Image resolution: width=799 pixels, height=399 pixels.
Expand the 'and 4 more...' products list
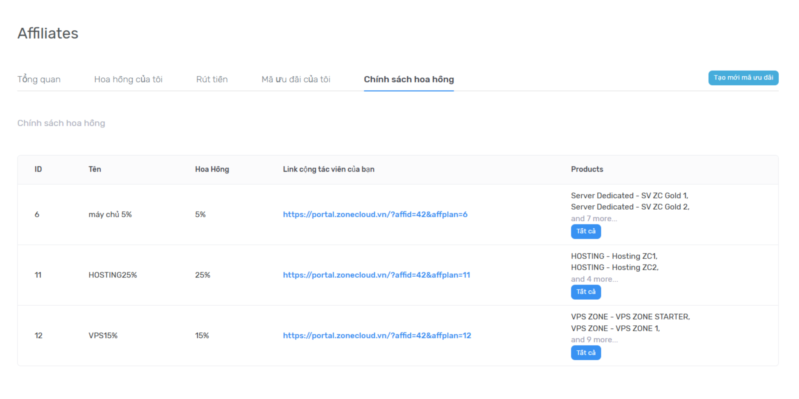[594, 279]
